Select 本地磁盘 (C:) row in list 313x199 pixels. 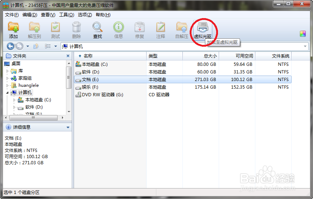click(x=183, y=64)
